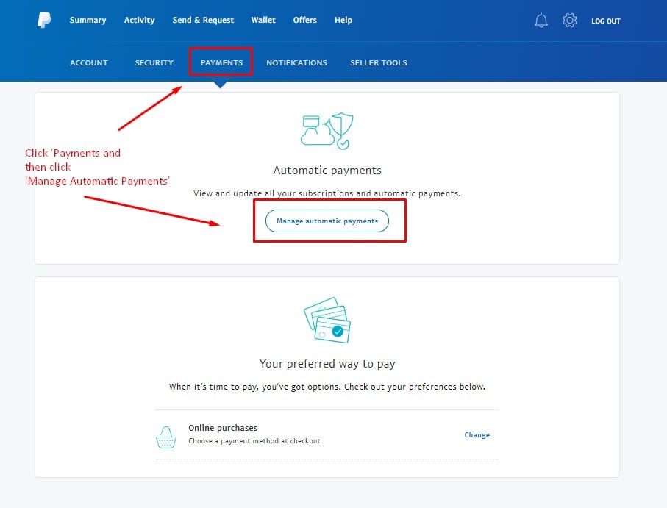Image resolution: width=667 pixels, height=508 pixels.
Task: Click the automatic payments cloud shield illustration
Action: click(x=327, y=131)
